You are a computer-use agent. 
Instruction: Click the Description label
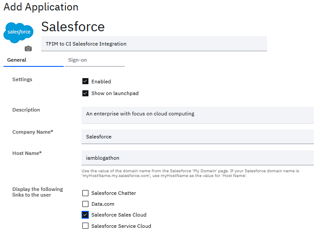(26, 110)
